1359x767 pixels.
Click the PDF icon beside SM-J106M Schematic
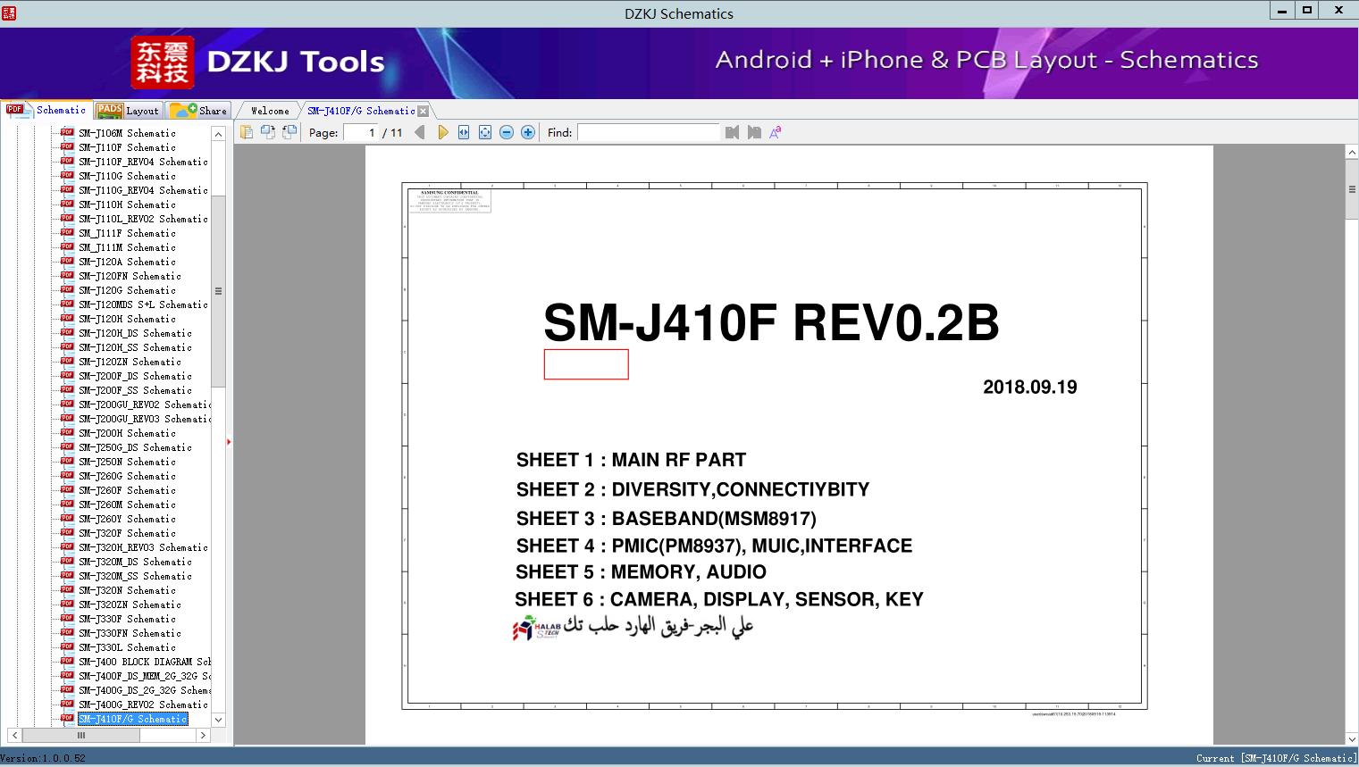tap(67, 133)
